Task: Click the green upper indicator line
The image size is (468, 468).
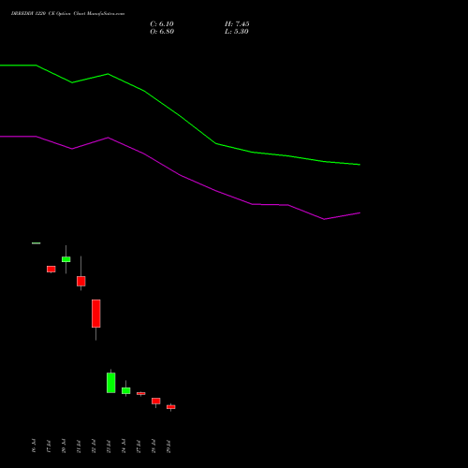Action: (x=181, y=116)
